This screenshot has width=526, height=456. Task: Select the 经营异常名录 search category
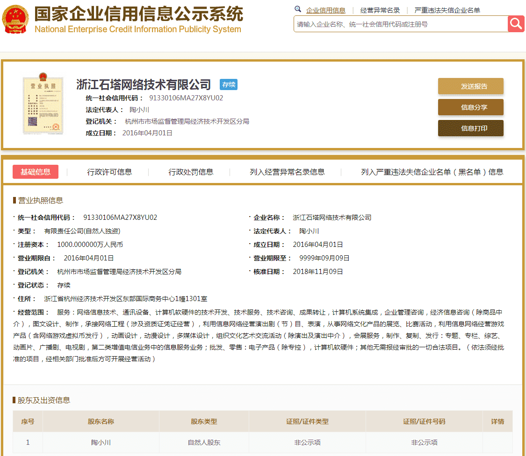coord(380,10)
